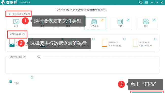
Task: Select the 图片 image type icon
Action: point(16,22)
